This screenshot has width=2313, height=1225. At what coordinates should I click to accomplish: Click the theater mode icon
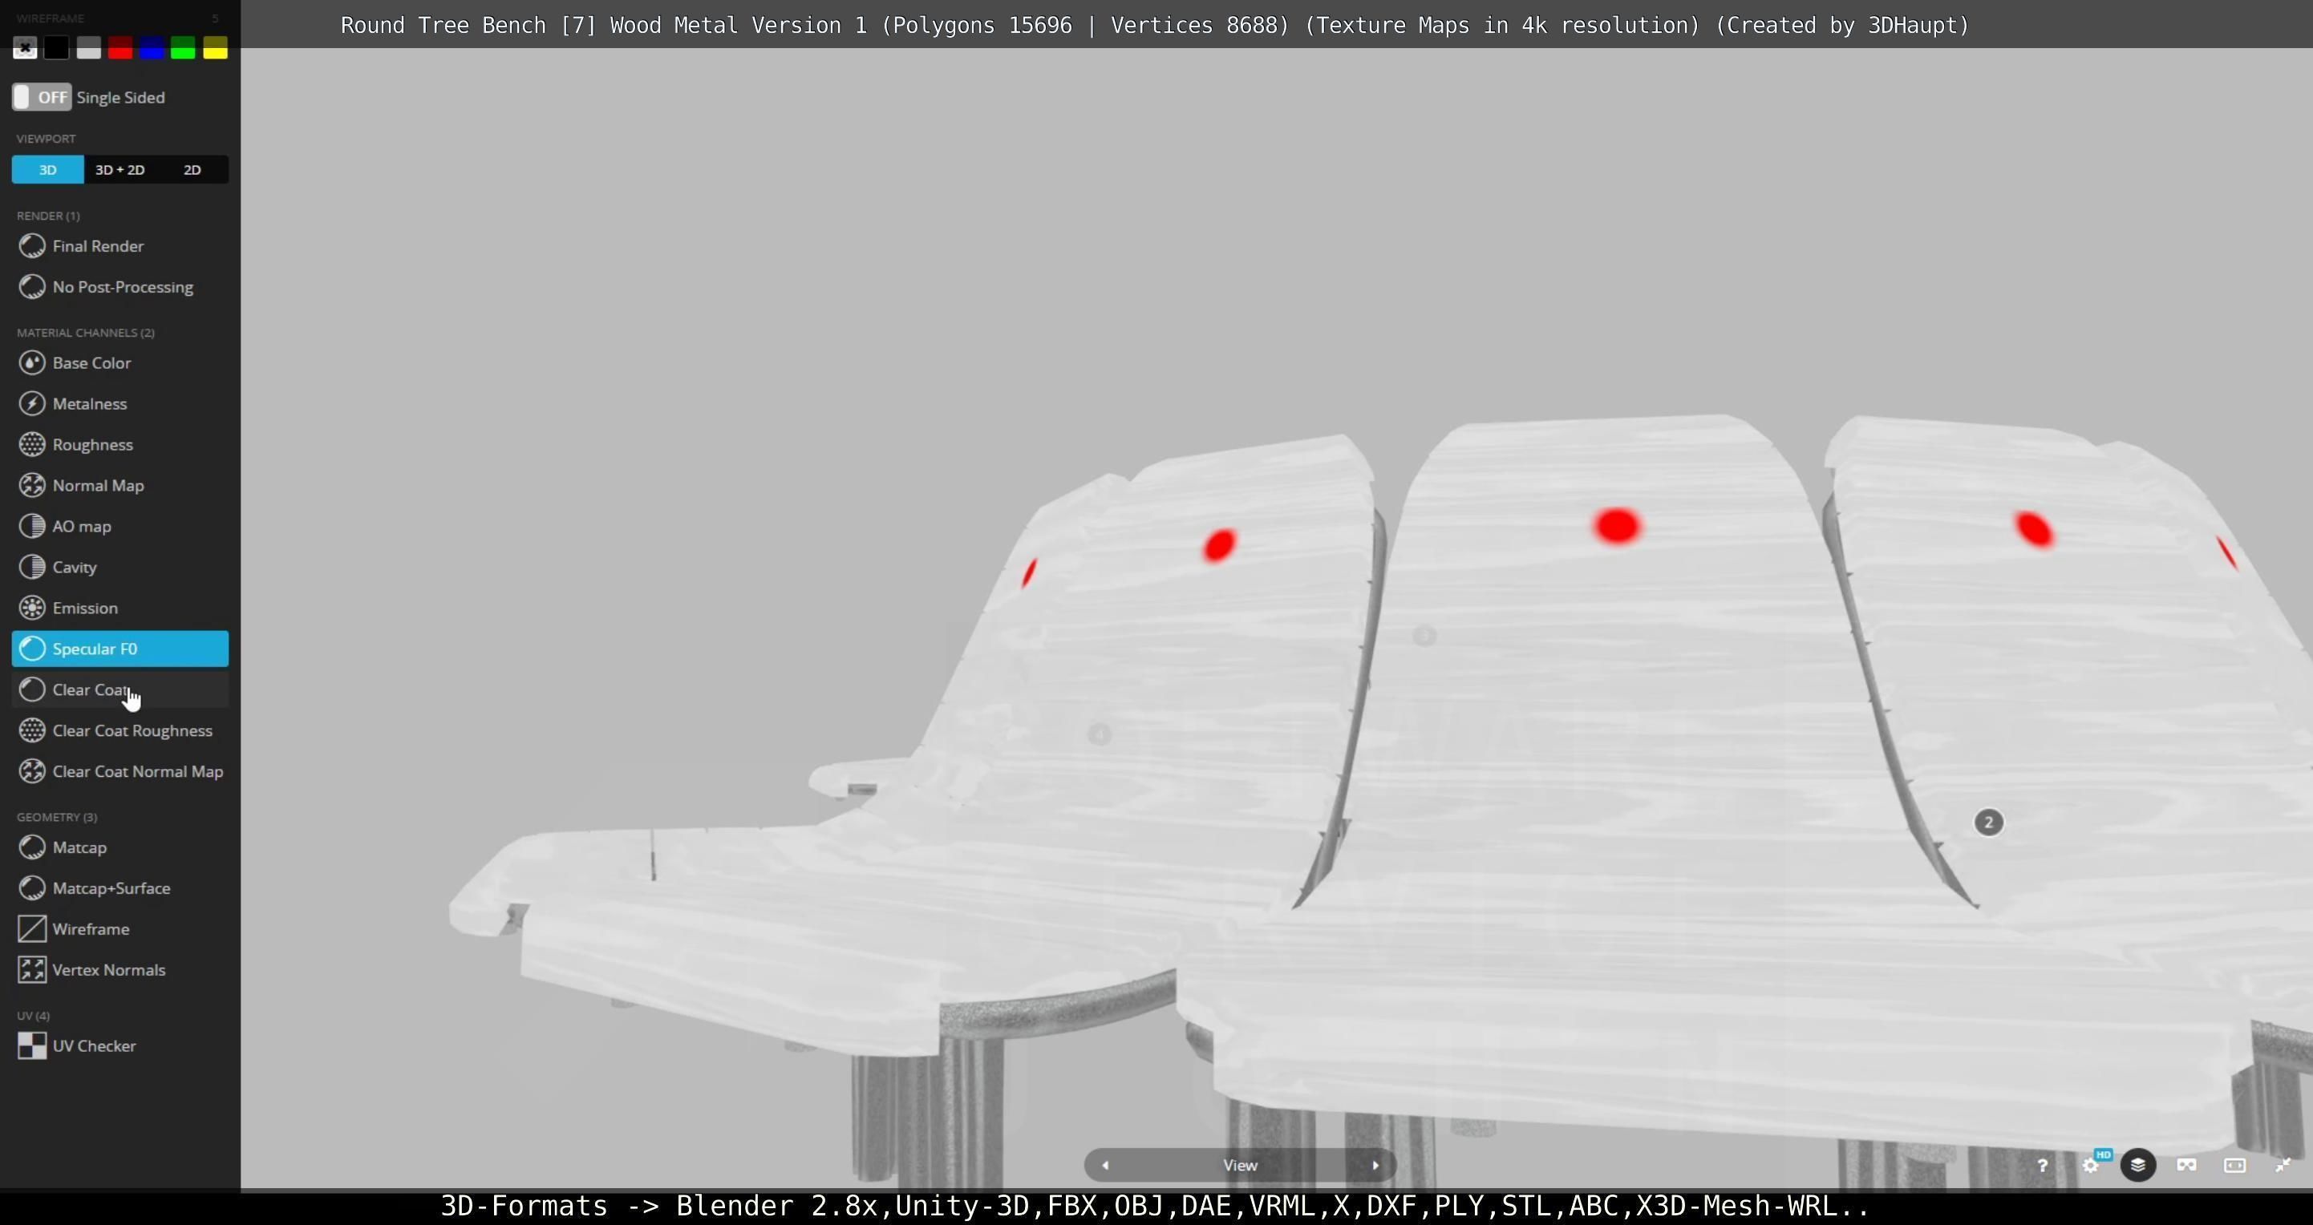coord(2234,1165)
